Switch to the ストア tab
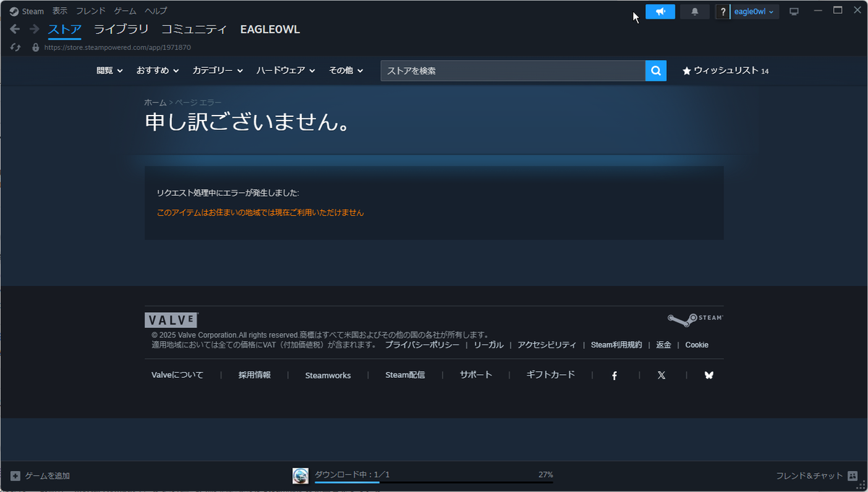 coord(64,30)
